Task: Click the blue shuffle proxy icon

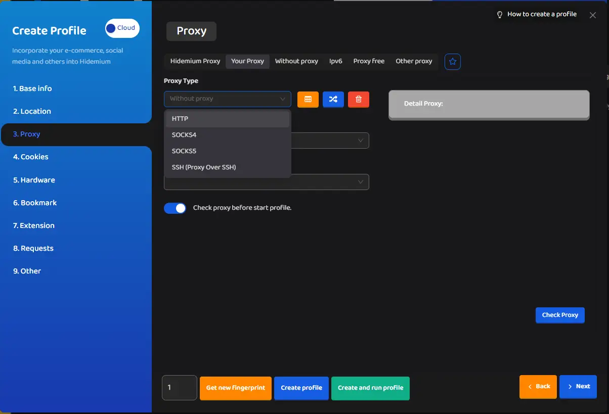Action: click(x=333, y=100)
